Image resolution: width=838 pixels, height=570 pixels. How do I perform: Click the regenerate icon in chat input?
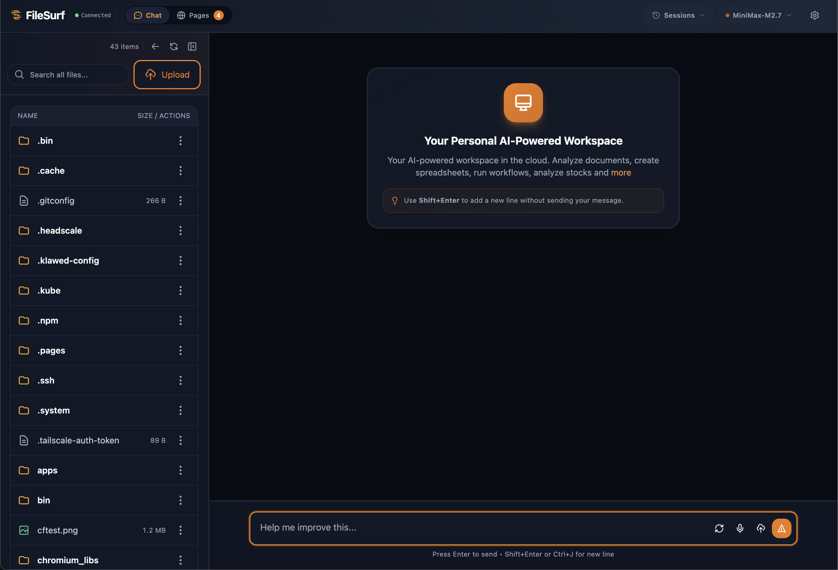point(719,528)
